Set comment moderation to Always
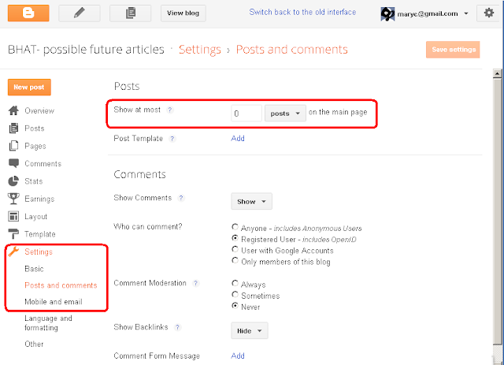This screenshot has height=365, width=504. (235, 284)
